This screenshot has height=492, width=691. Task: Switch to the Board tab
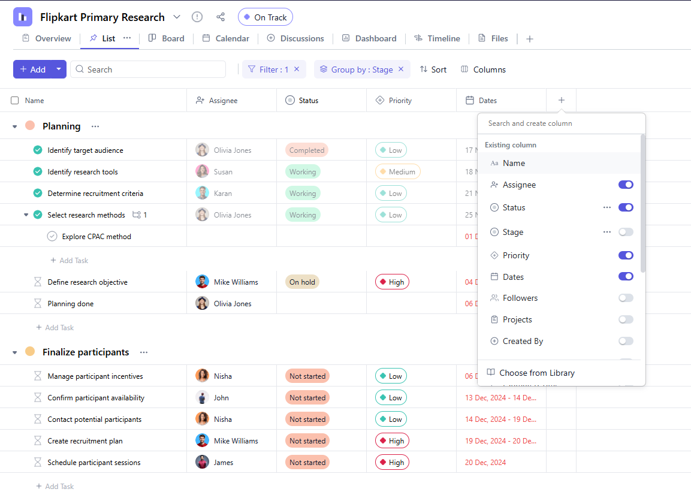(167, 38)
